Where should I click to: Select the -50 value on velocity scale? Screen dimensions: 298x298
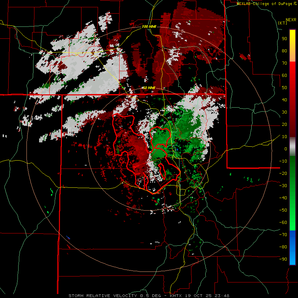283,210
